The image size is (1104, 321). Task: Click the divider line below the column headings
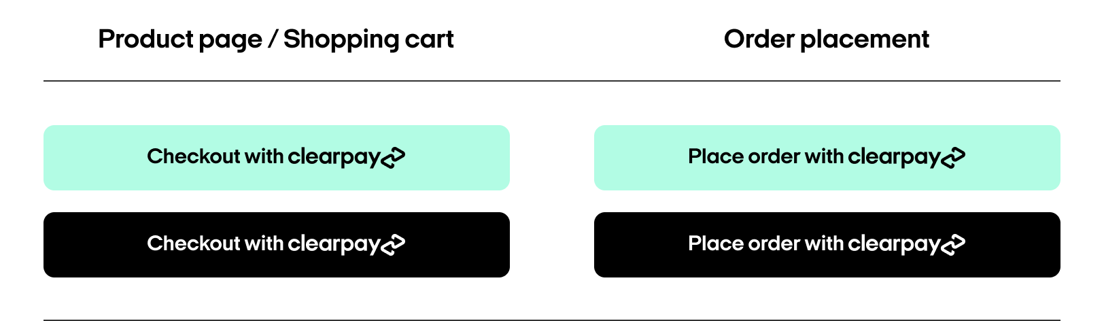click(x=551, y=81)
